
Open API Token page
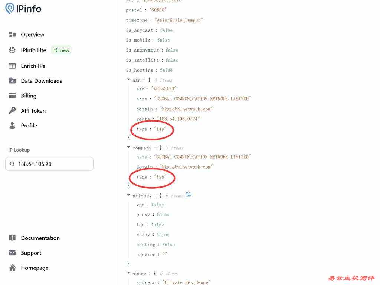coord(33,110)
